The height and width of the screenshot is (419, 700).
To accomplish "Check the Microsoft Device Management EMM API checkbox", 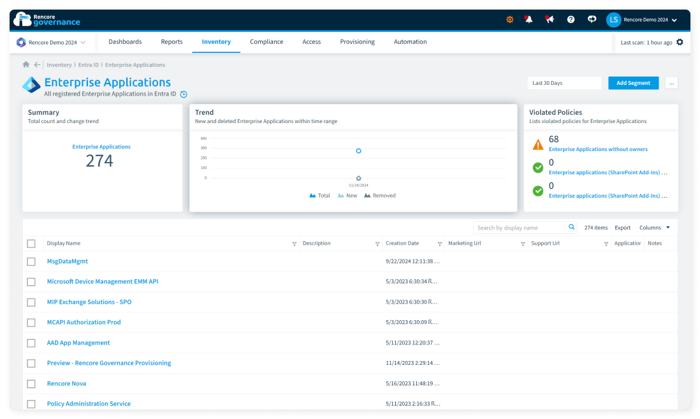I will pyautogui.click(x=31, y=282).
